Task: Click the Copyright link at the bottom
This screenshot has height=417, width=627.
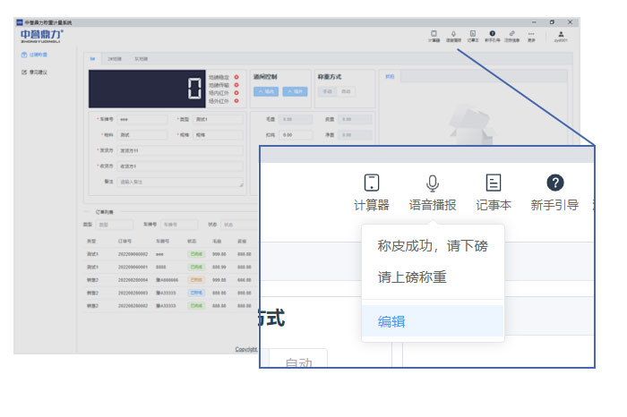Action: (246, 349)
